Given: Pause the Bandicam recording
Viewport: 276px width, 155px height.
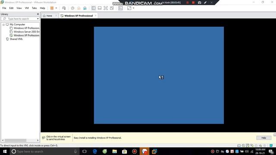Looking at the screenshot, I should coord(188,3).
